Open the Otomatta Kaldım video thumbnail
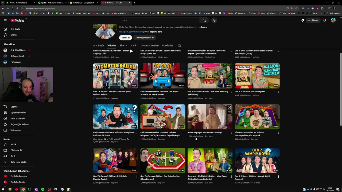This screenshot has width=342, height=192. (116, 76)
